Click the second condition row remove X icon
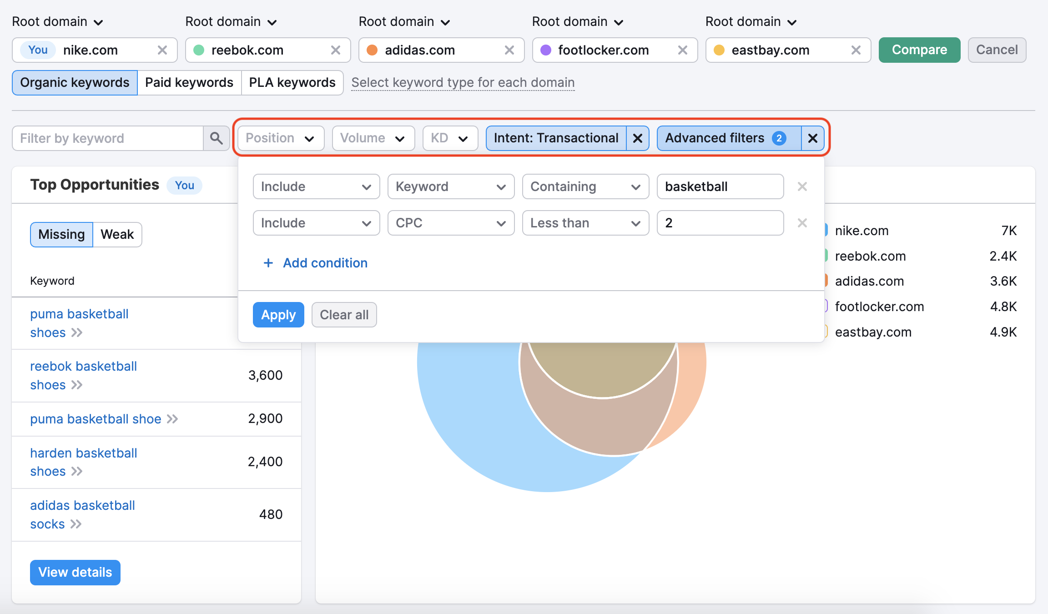This screenshot has height=614, width=1048. (802, 223)
